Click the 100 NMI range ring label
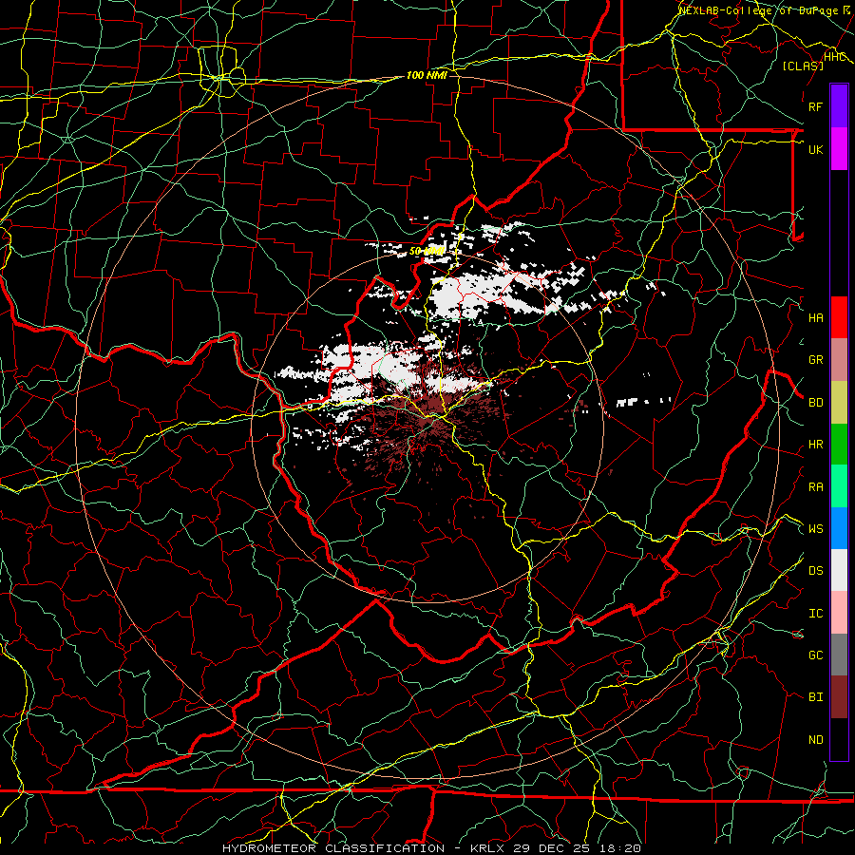Viewport: 855px width, 855px height. 427,75
